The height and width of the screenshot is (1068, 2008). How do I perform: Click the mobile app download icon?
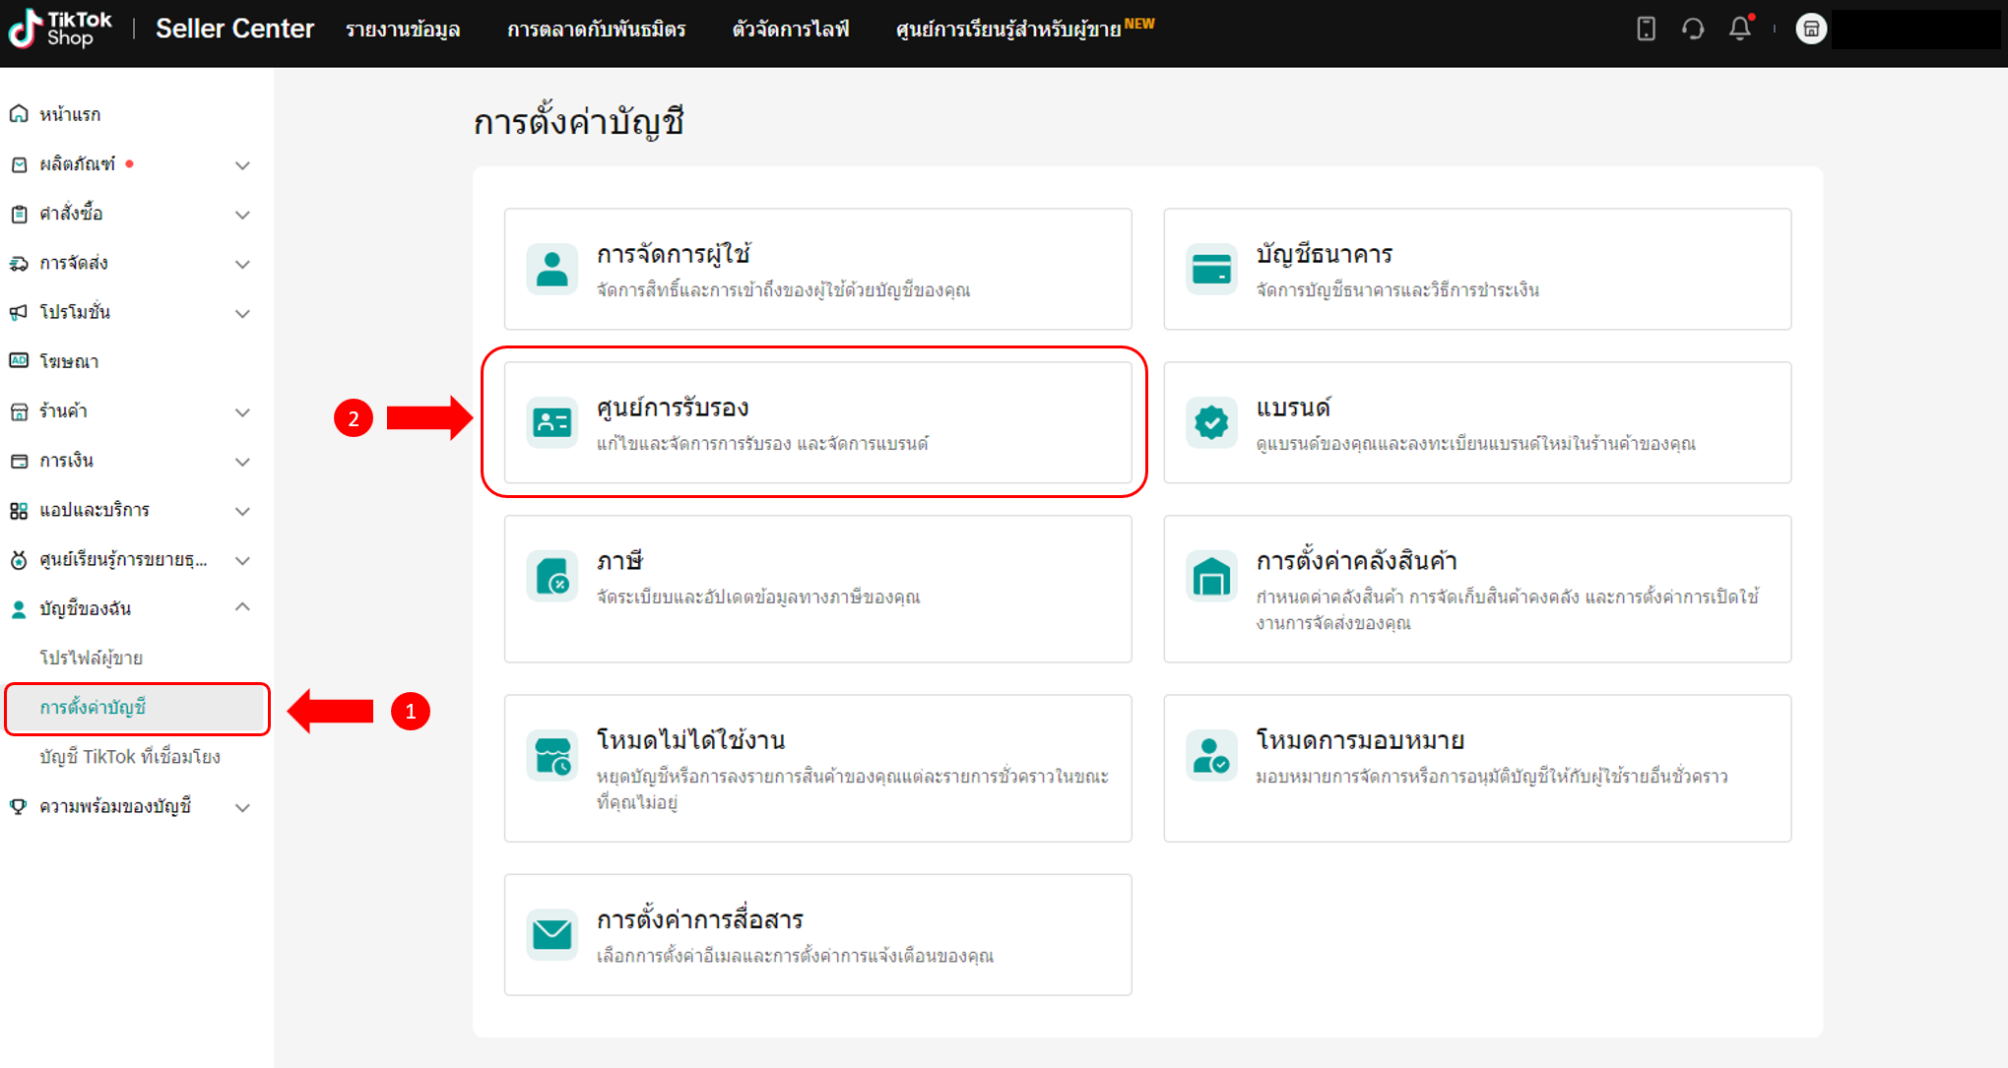pos(1646,29)
